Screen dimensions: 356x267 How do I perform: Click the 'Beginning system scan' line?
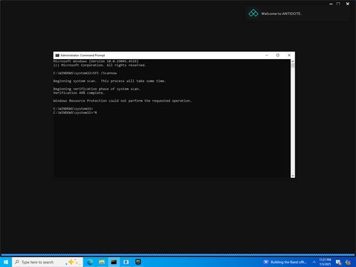[x=110, y=81]
